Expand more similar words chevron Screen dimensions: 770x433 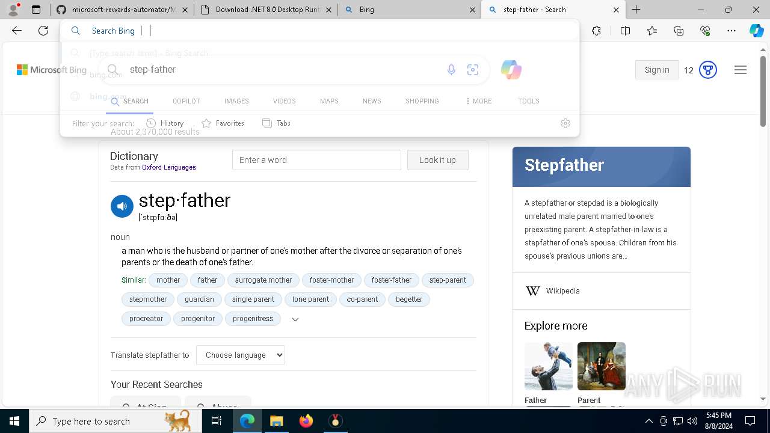(295, 319)
